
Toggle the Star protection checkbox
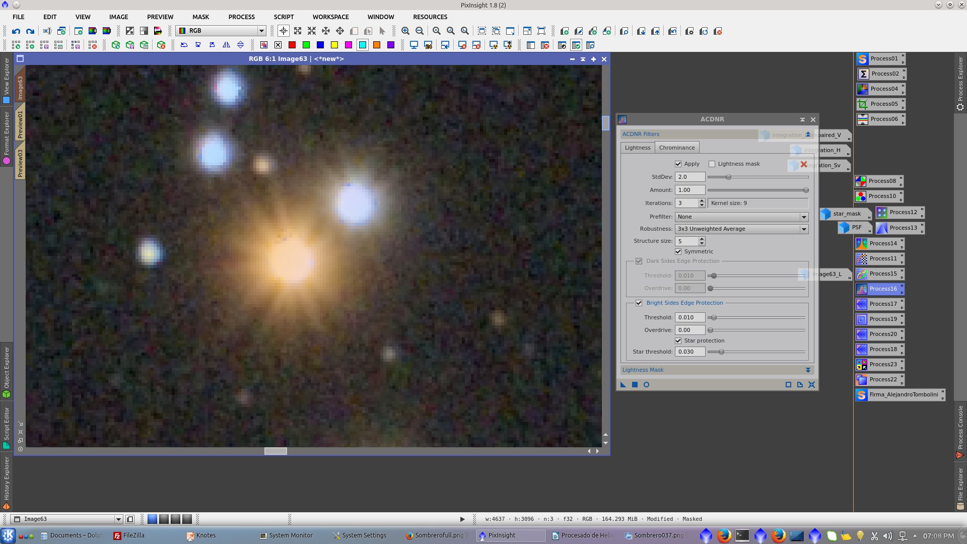point(678,341)
